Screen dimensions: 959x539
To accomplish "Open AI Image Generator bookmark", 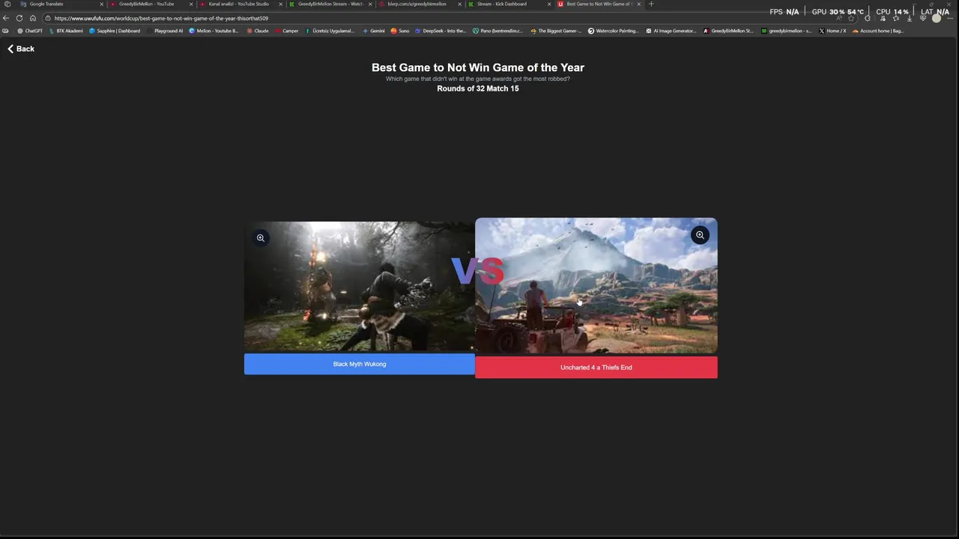I will (x=671, y=31).
